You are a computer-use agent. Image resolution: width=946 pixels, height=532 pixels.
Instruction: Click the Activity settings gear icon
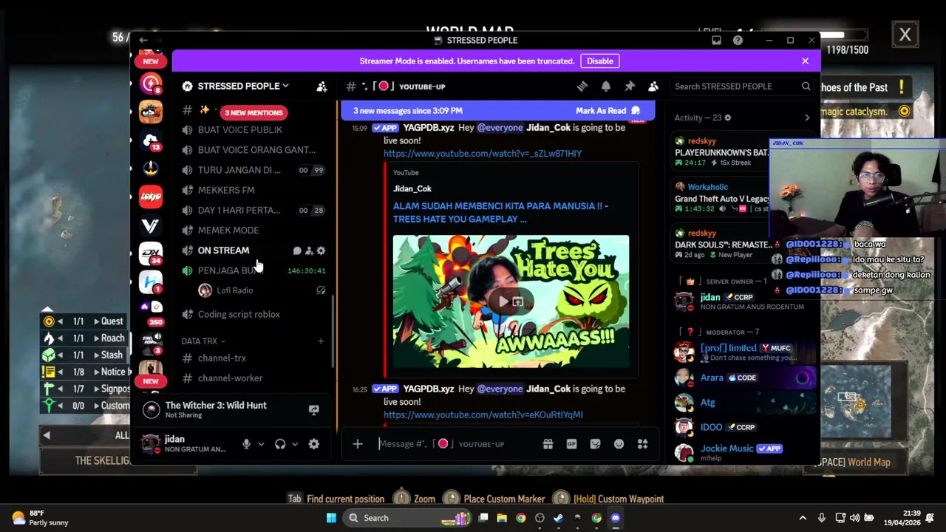(x=727, y=117)
